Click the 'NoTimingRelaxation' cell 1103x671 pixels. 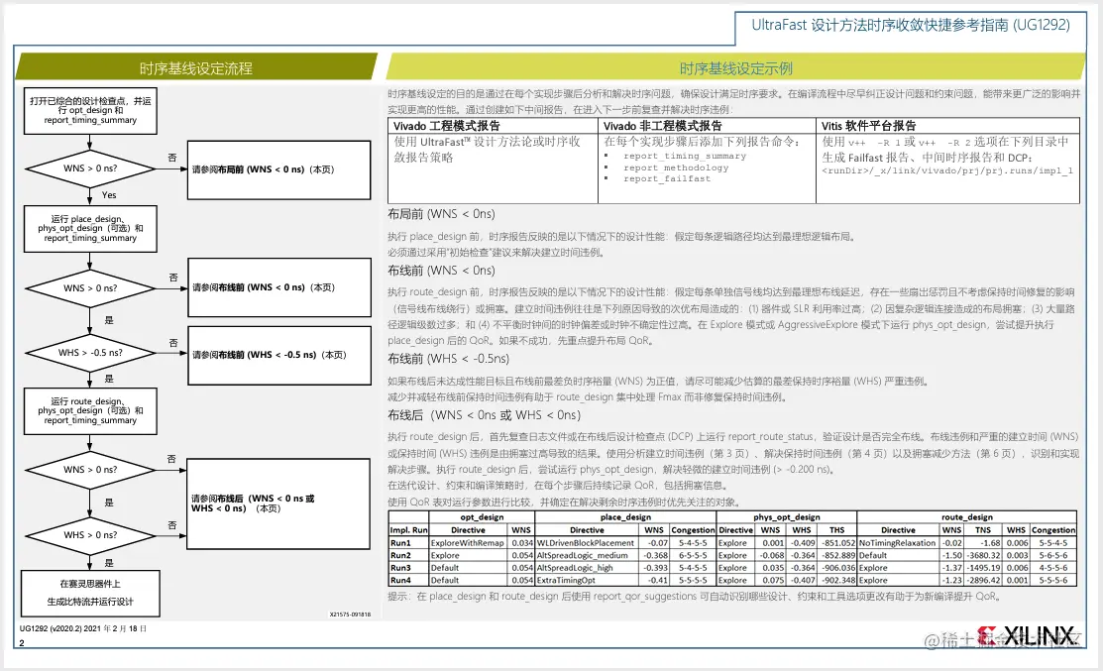[897, 543]
